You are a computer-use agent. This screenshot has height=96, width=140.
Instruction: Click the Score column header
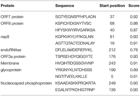pyautogui.click(x=134, y=6)
